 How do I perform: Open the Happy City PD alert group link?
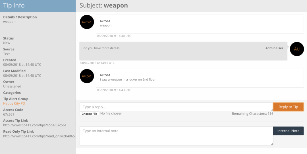pyautogui.click(x=14, y=103)
